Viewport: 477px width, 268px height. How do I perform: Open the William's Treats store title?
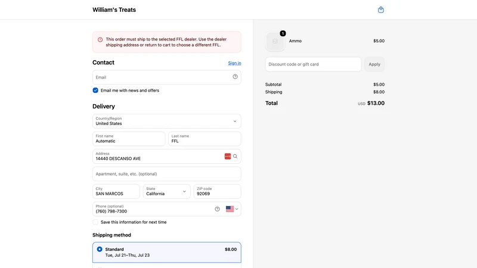click(114, 10)
